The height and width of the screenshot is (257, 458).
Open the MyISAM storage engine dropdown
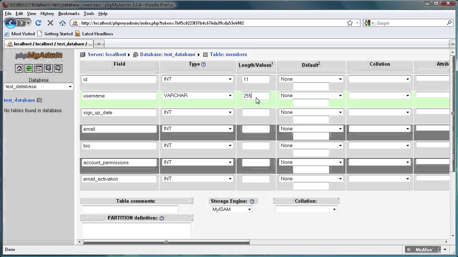pos(232,210)
